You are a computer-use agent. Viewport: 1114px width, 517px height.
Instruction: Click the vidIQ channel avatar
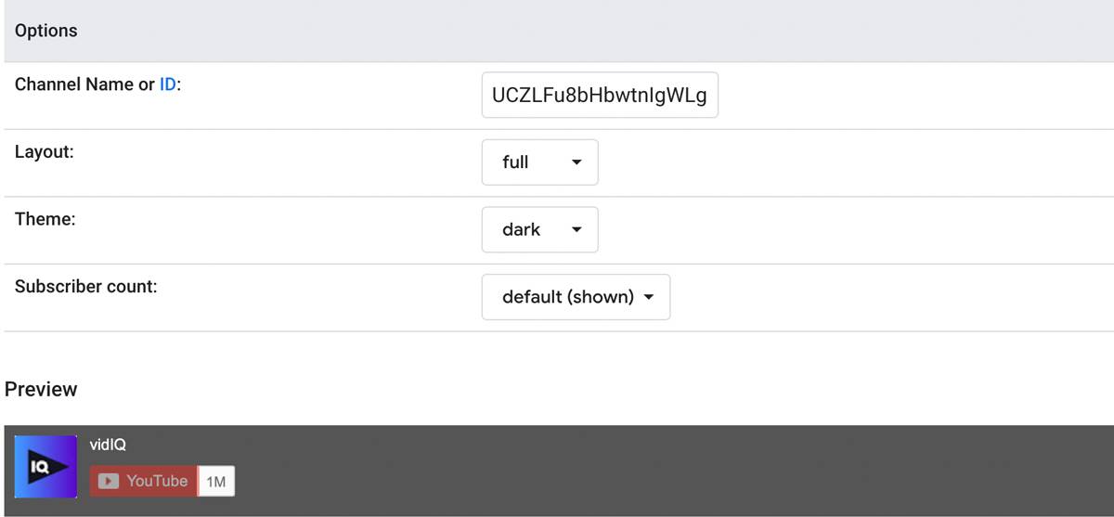click(46, 466)
